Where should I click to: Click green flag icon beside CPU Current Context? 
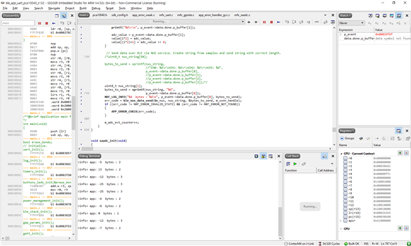click(x=400, y=153)
